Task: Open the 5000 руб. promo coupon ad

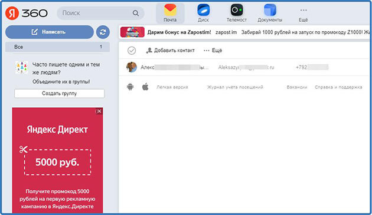Action: pyautogui.click(x=57, y=162)
